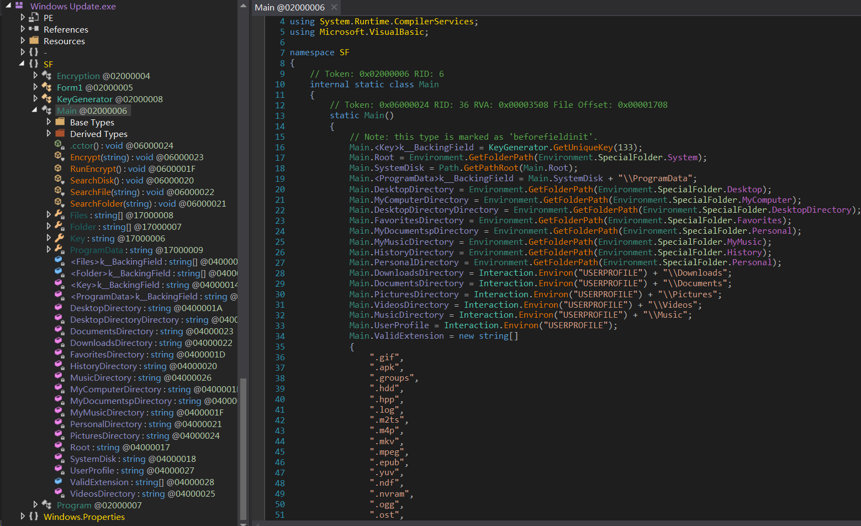Expand the ProgramData property node
This screenshot has height=526, width=861.
[49, 249]
